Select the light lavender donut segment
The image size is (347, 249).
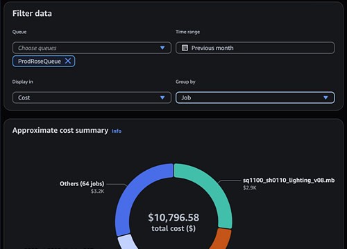click(127, 242)
